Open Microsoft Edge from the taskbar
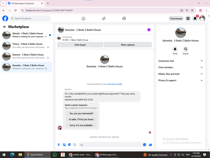Image resolution: width=210 pixels, height=158 pixels. click(x=12, y=155)
